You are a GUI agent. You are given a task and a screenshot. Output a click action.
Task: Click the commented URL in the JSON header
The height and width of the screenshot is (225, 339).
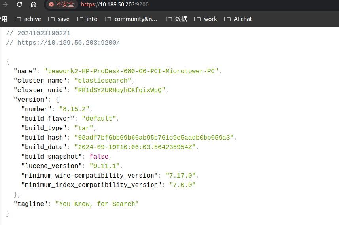tap(68, 43)
